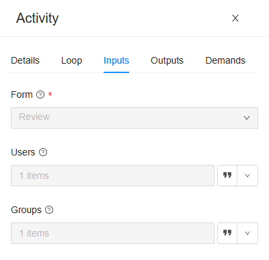The image size is (269, 260).
Task: Show help for the Groups field
Action: 49,210
